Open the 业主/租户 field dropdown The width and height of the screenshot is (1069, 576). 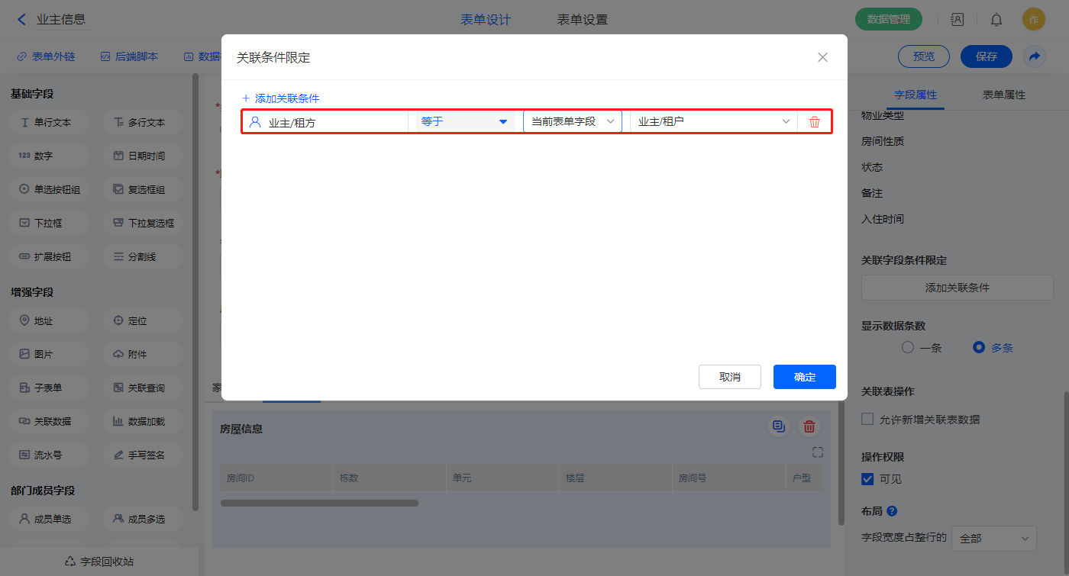coord(713,121)
